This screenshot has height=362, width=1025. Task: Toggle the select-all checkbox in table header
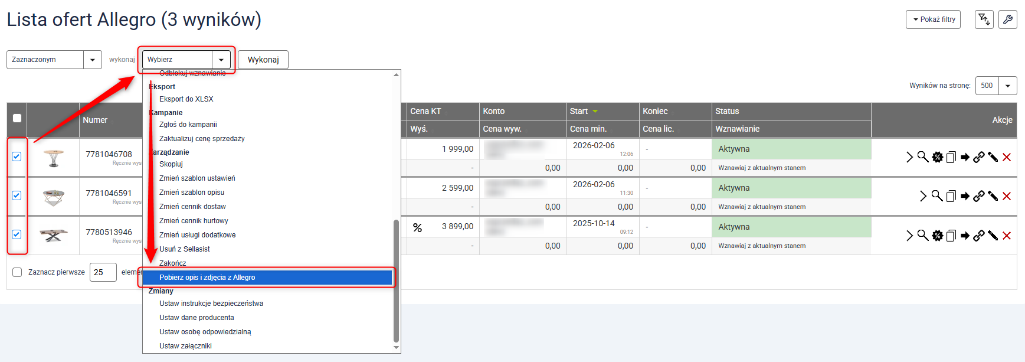pyautogui.click(x=17, y=118)
